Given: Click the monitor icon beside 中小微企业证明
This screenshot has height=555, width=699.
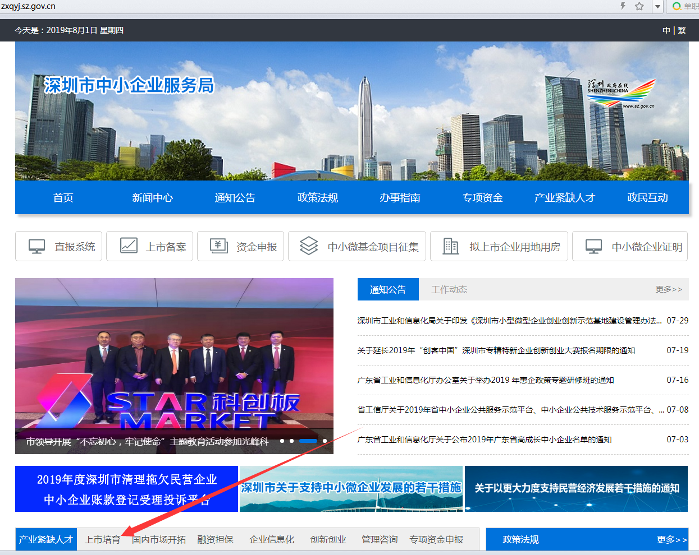Looking at the screenshot, I should 593,247.
